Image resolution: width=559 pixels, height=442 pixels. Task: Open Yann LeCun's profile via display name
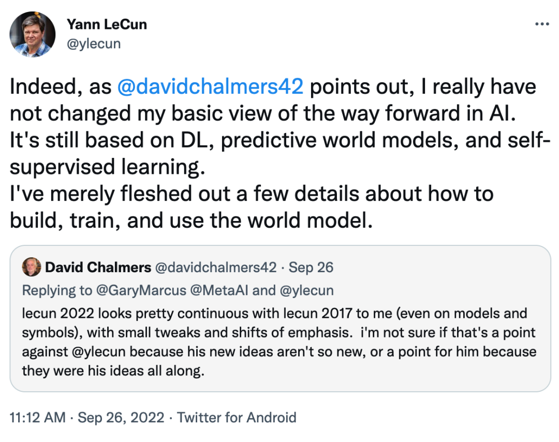pyautogui.click(x=107, y=24)
